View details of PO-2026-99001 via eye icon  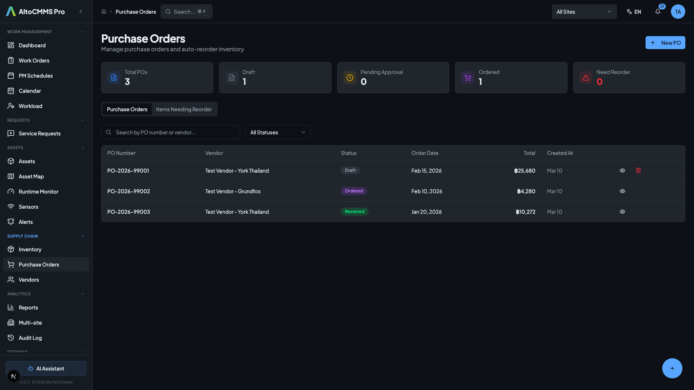[622, 170]
